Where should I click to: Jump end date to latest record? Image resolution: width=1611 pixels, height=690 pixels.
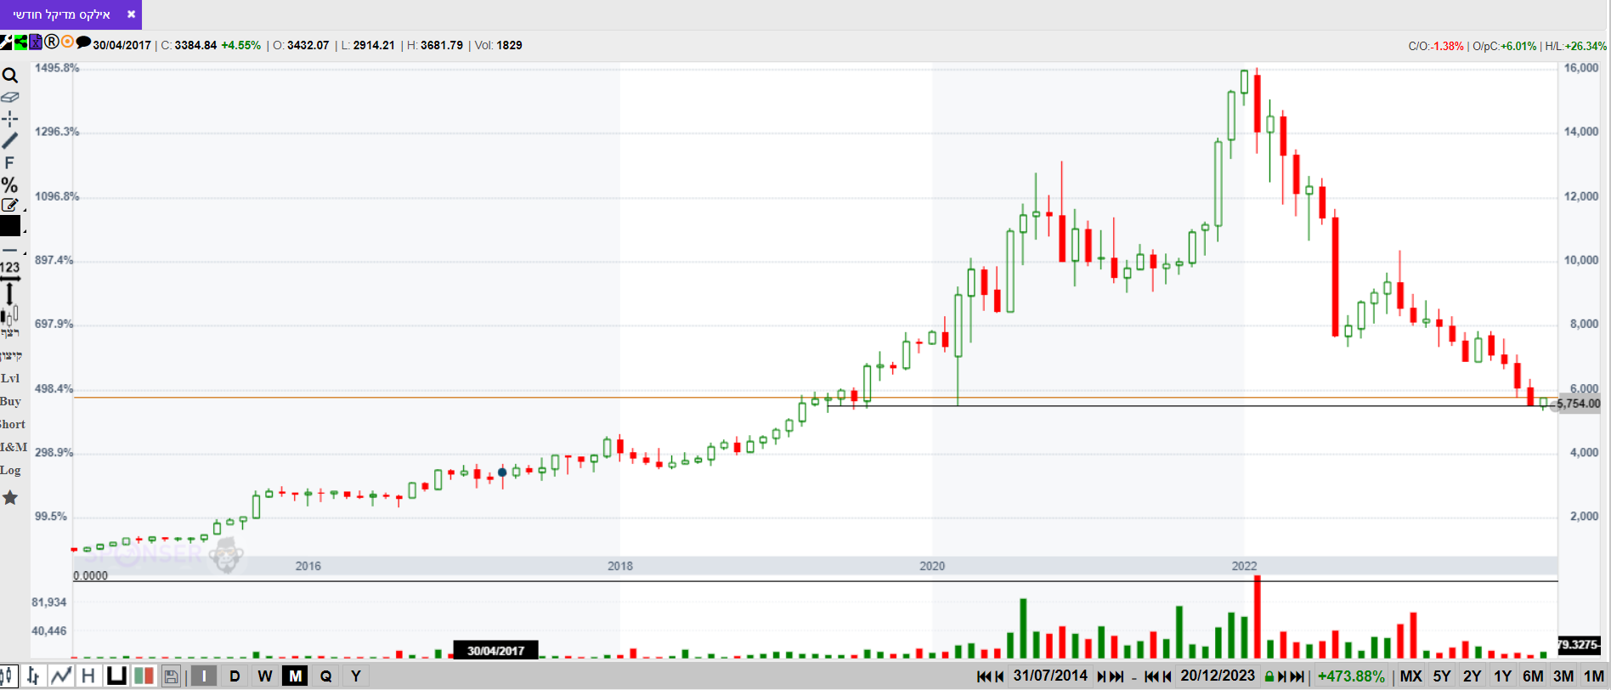(1297, 676)
